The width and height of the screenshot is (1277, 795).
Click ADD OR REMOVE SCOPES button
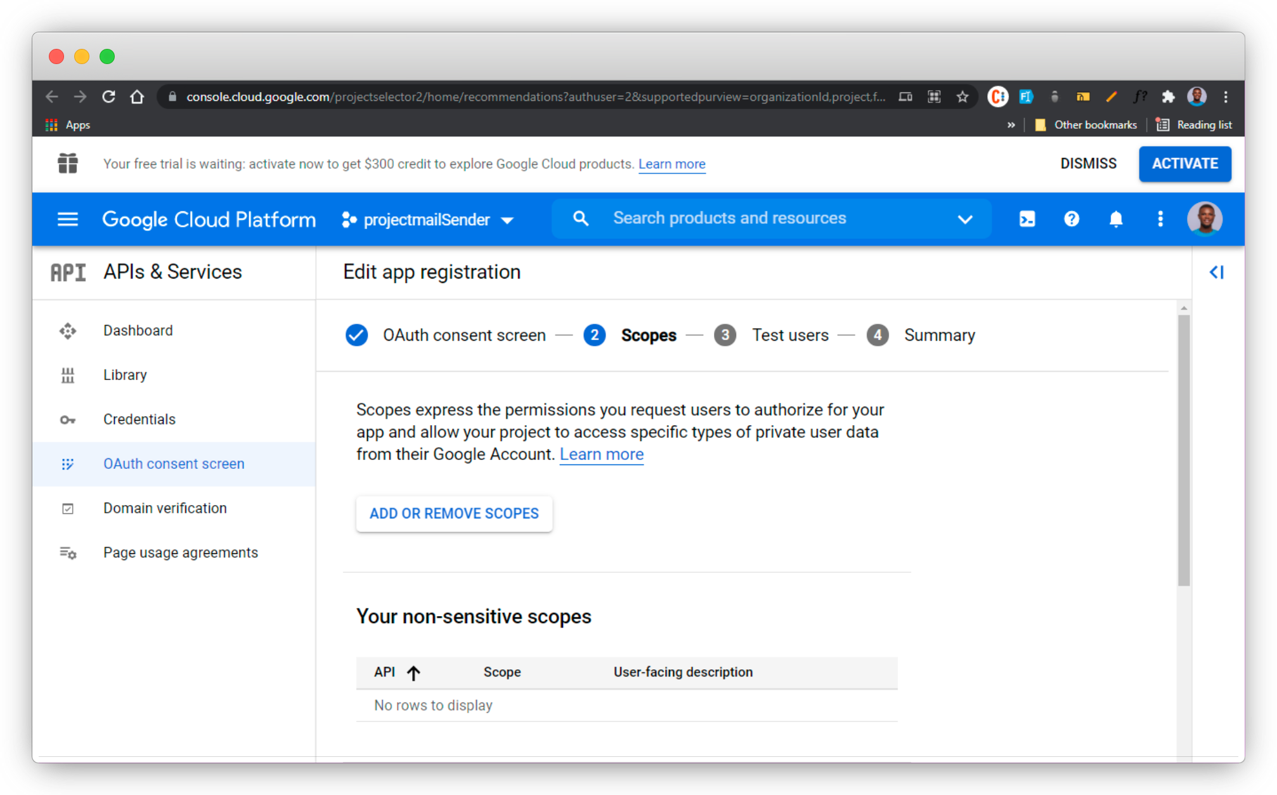point(454,513)
